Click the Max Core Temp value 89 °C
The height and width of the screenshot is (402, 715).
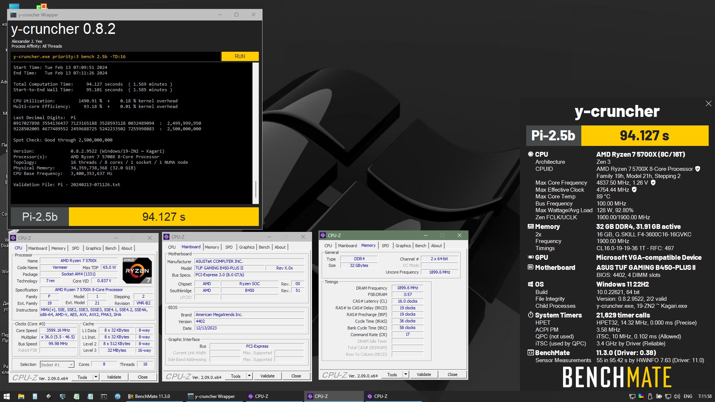click(x=603, y=197)
